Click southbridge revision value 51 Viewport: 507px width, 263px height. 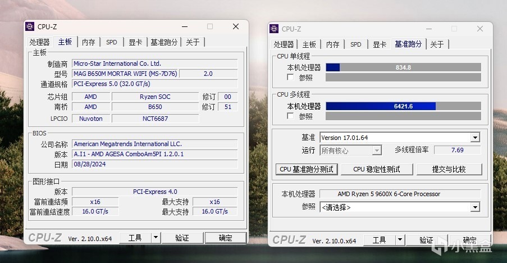[x=227, y=107]
